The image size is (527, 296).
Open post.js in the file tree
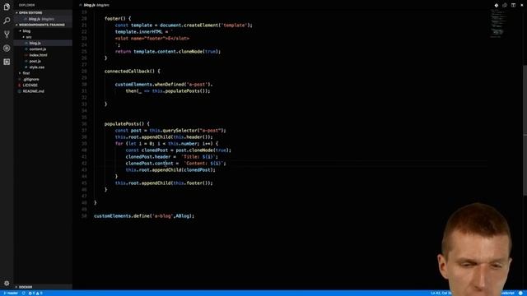click(43, 61)
